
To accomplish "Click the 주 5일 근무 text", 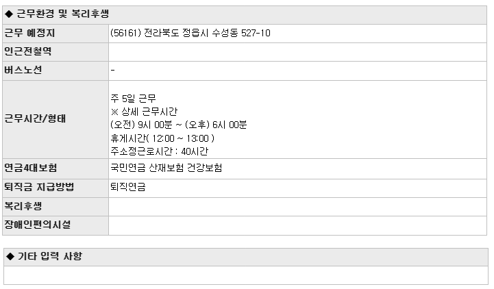I will [x=134, y=99].
